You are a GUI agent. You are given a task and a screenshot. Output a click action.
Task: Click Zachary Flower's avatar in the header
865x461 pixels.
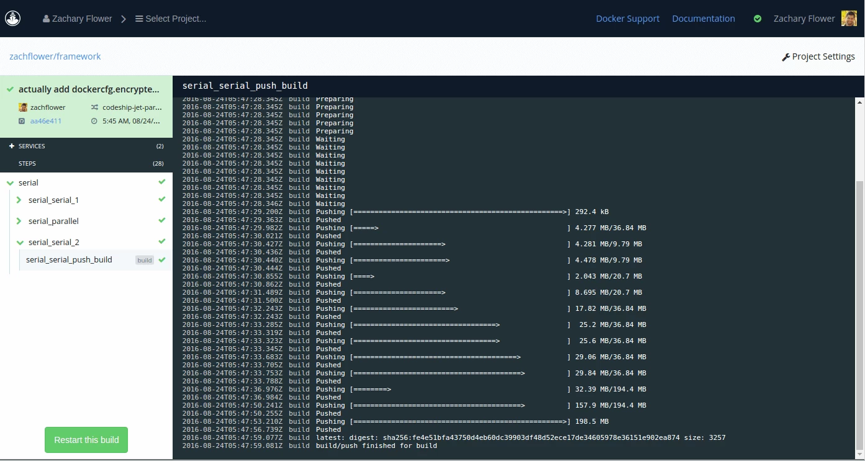pos(849,19)
